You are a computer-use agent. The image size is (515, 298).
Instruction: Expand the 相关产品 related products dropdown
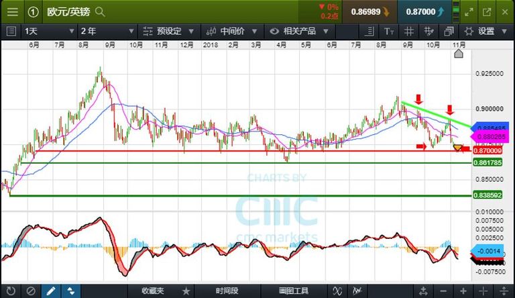click(x=298, y=32)
